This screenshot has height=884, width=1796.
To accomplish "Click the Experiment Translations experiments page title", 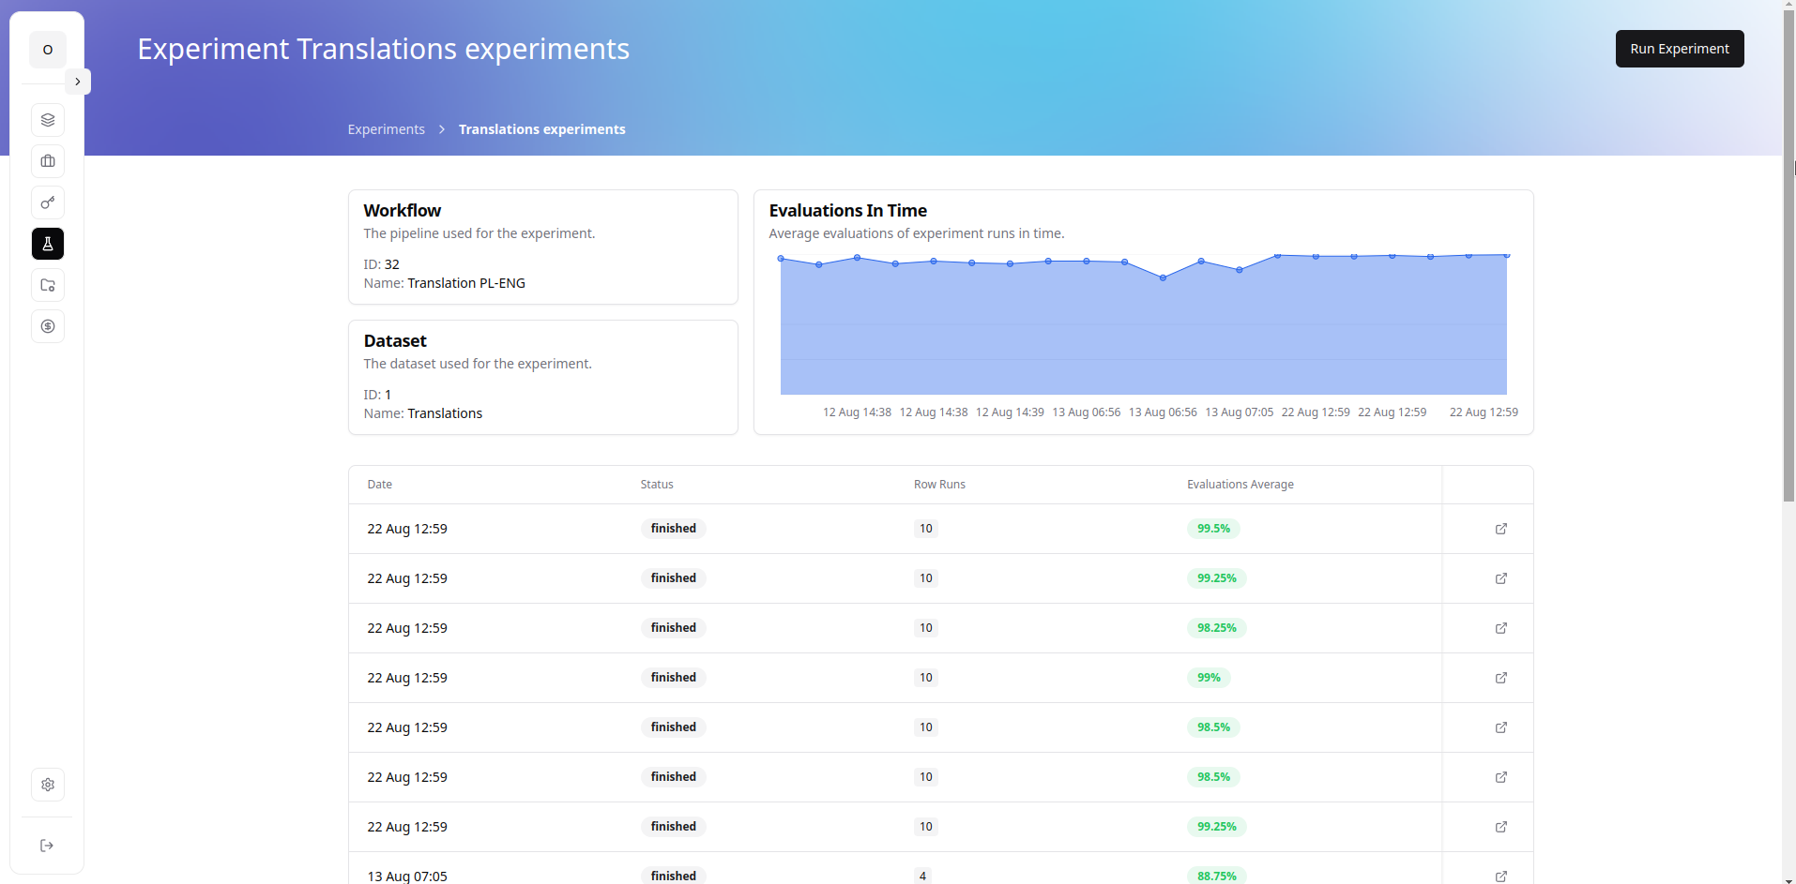I will (x=383, y=49).
